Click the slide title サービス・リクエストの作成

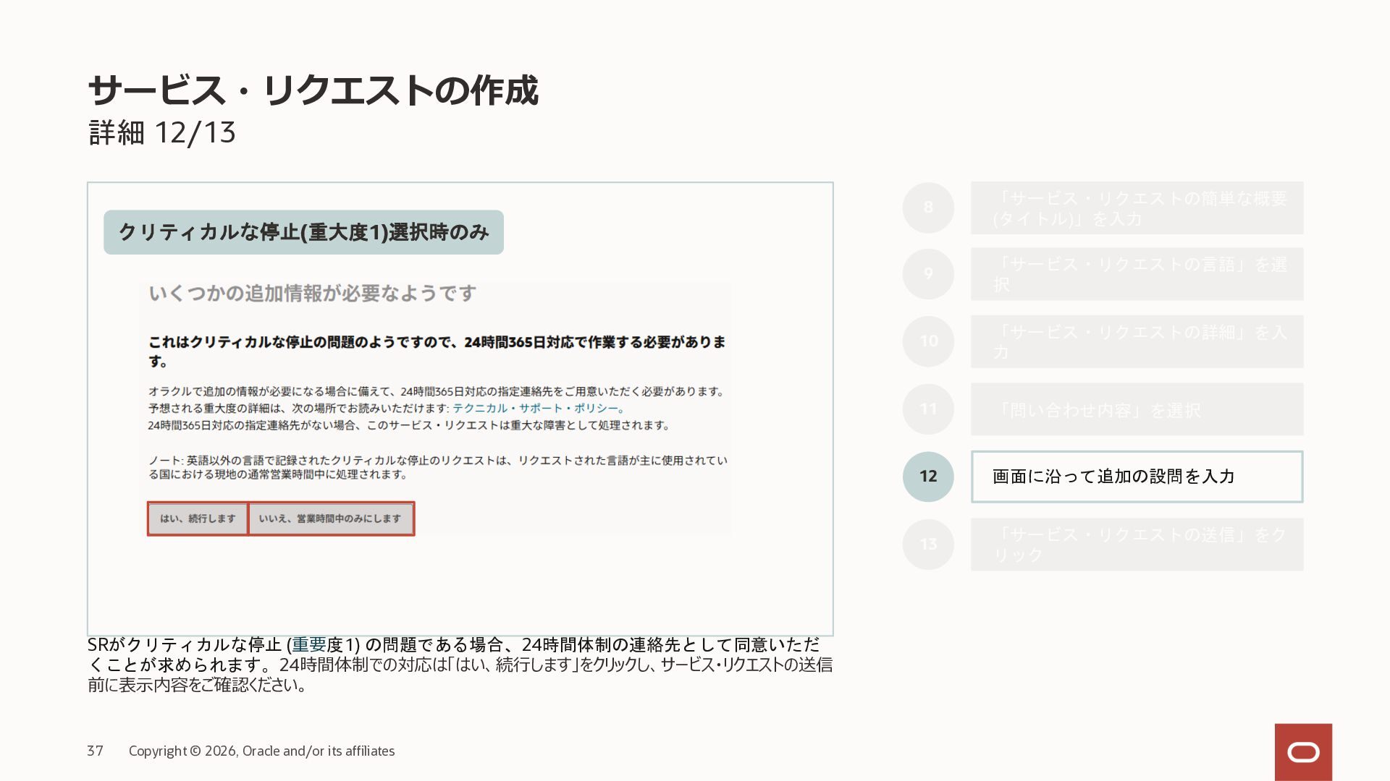tap(313, 90)
